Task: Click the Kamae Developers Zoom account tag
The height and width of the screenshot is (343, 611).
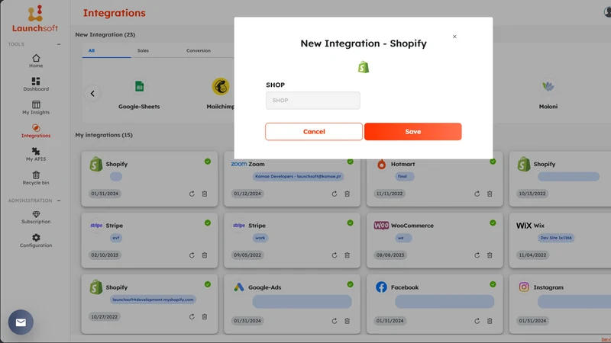Action: click(298, 176)
